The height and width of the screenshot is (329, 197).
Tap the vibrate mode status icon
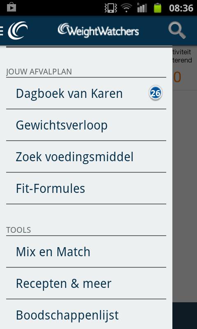click(x=110, y=8)
